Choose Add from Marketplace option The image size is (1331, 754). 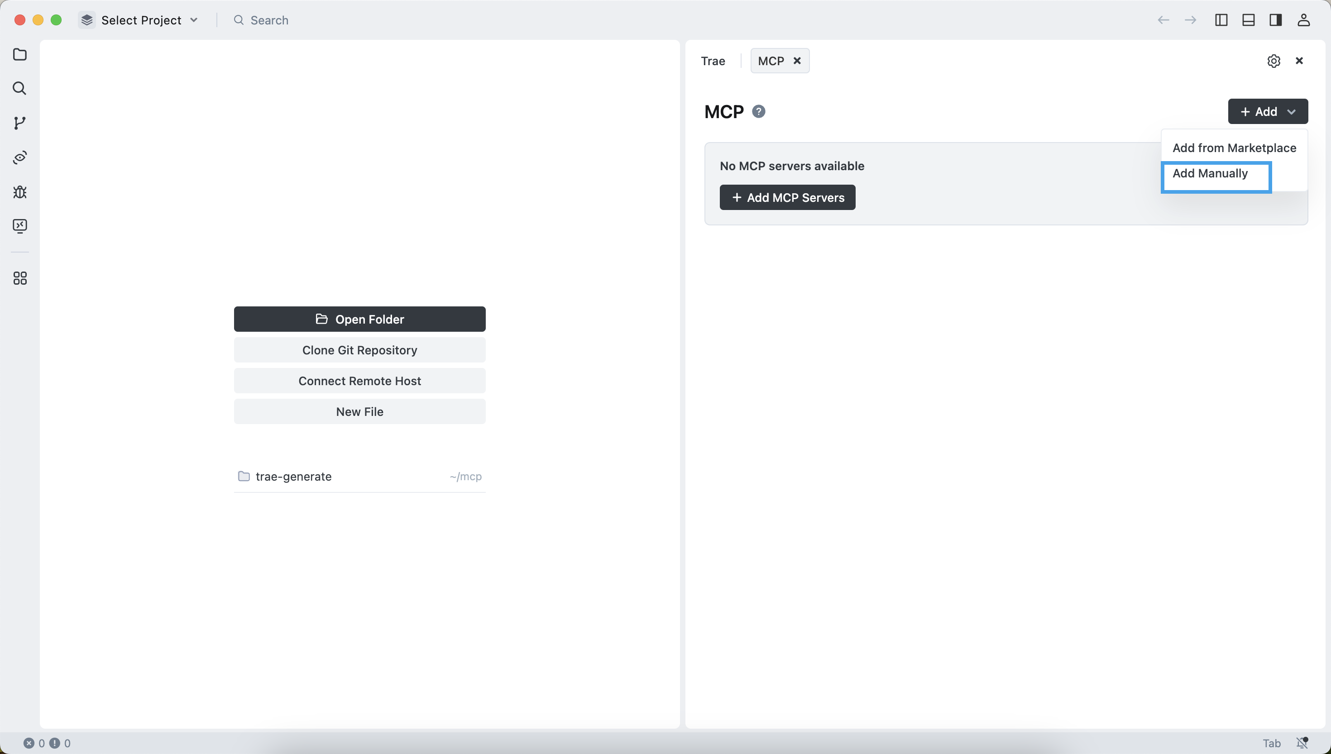pos(1234,148)
